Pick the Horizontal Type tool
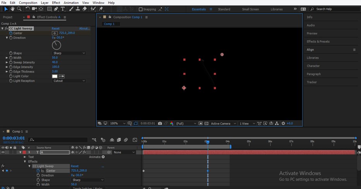Viewport: 361px width, 189px height. 63,9
